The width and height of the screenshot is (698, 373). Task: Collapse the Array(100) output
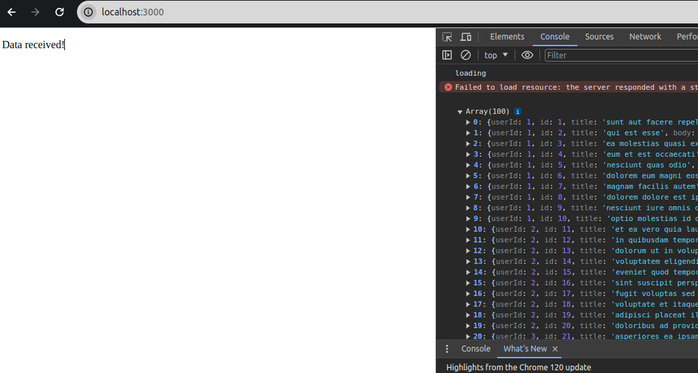click(x=460, y=112)
